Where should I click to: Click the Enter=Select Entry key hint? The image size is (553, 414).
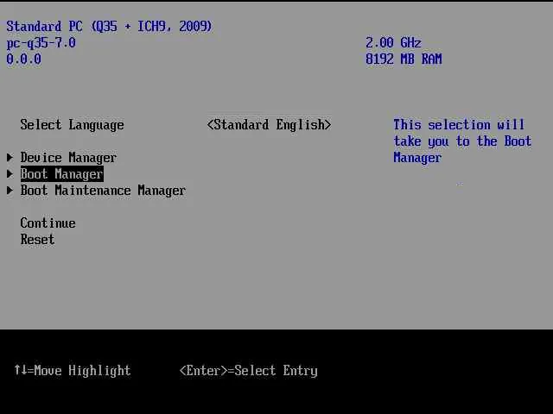(249, 371)
